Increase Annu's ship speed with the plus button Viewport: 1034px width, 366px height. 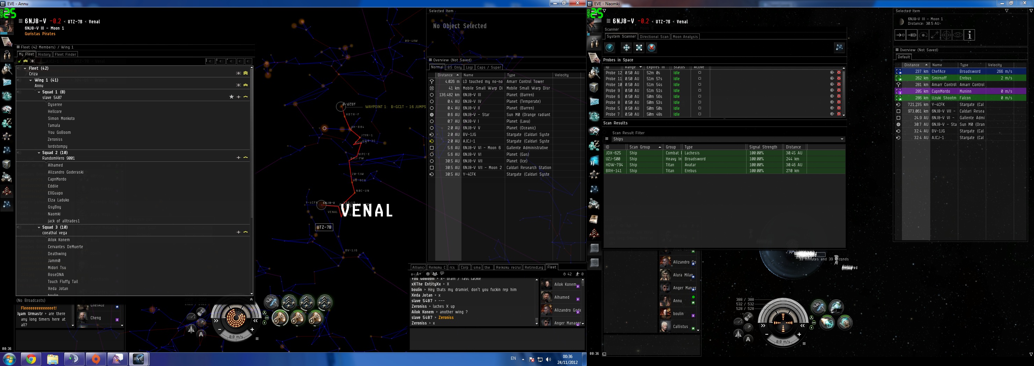[252, 329]
